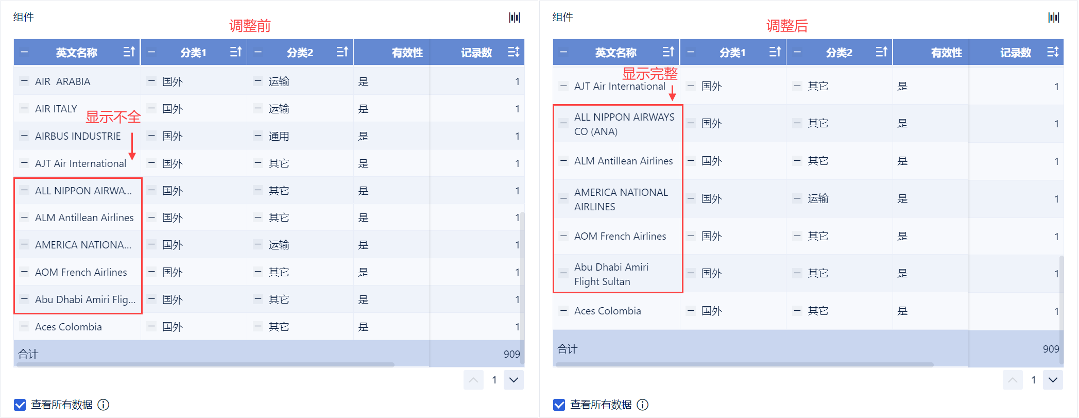Open chart type icon in right component panel
The image size is (1079, 418).
[1054, 18]
